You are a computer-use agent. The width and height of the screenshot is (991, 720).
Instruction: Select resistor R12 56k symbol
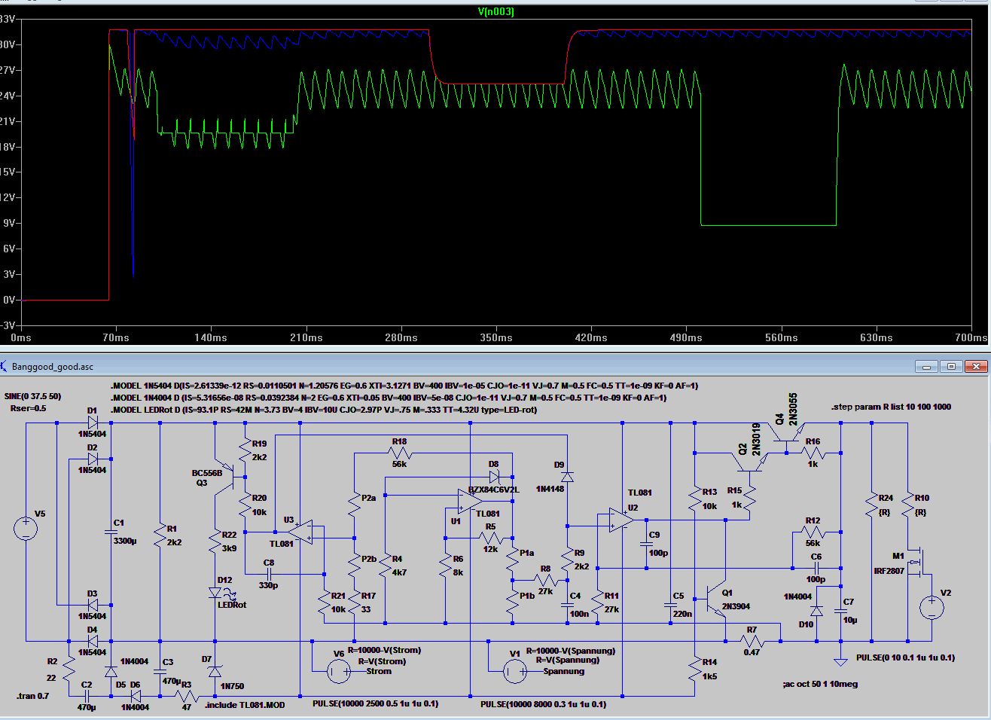[x=813, y=532]
